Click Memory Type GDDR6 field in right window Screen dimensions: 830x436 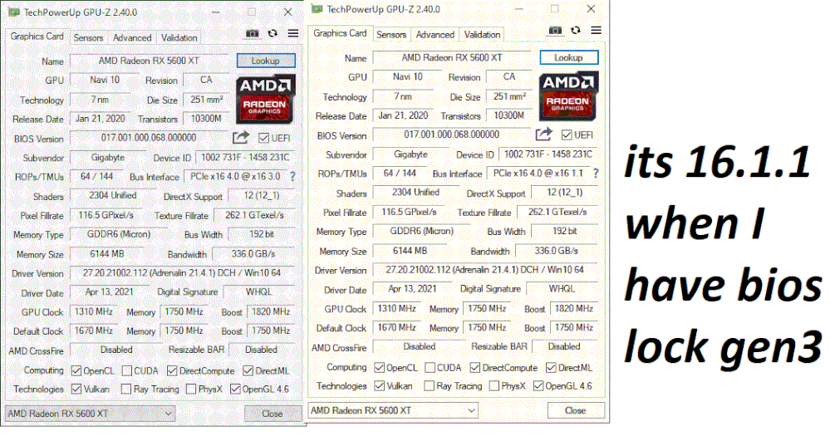coord(422,231)
